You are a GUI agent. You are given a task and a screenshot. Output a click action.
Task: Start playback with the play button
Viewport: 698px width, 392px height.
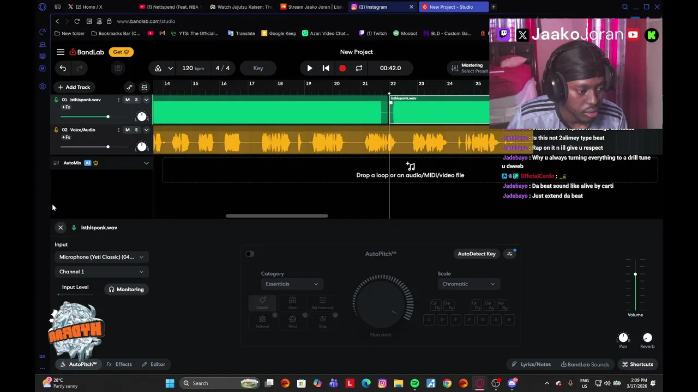pyautogui.click(x=309, y=68)
